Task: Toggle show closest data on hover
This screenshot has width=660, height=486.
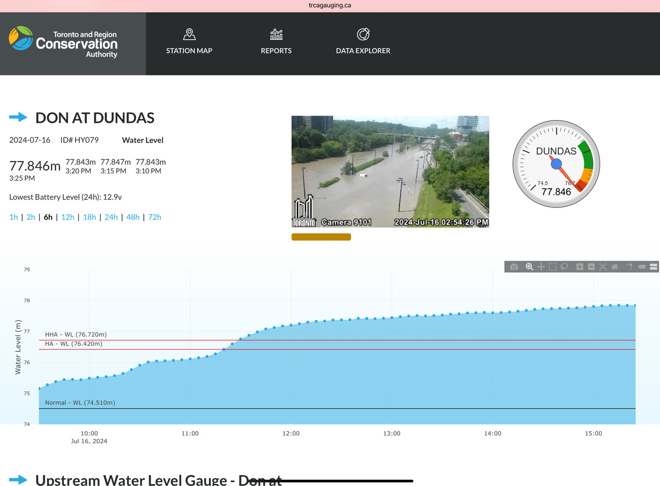Action: tap(641, 267)
